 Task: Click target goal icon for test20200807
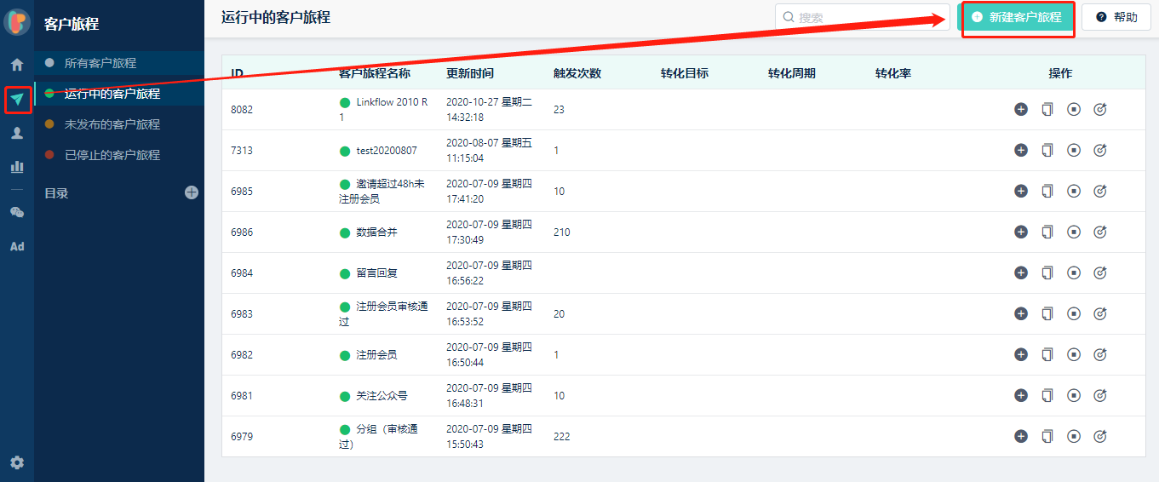click(1099, 150)
